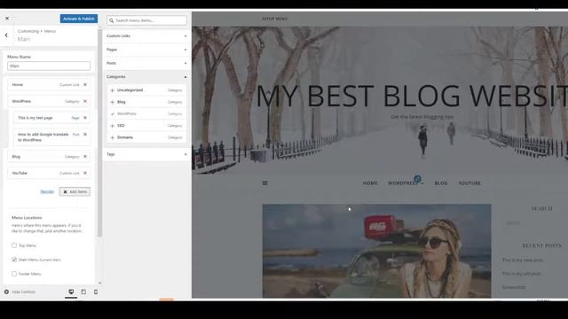Uncheck the Main Menu location
This screenshot has width=568, height=319.
(14, 260)
